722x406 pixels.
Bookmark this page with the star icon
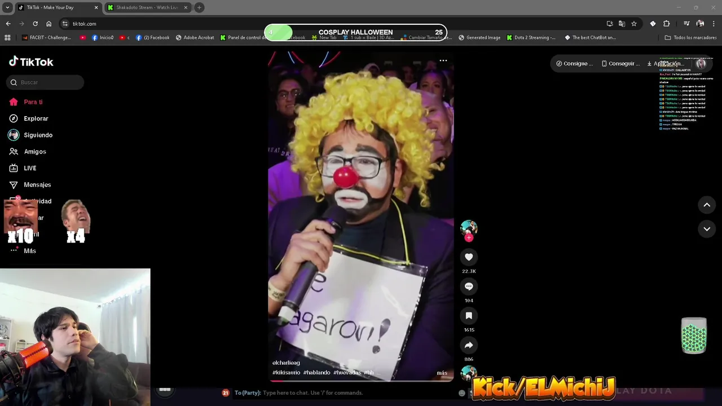pos(634,24)
